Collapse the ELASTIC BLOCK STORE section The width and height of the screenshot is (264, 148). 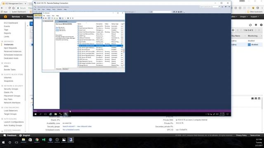[x=2, y=74]
